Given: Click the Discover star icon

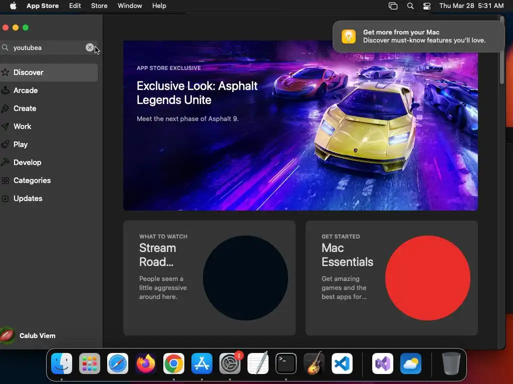Looking at the screenshot, I should point(5,72).
